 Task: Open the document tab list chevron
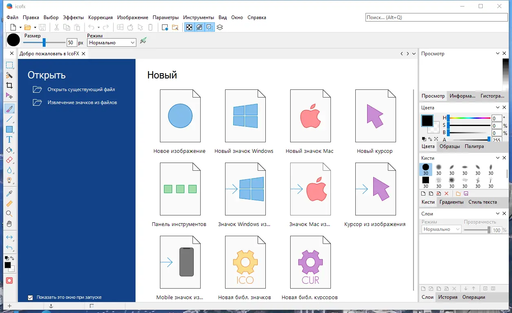click(414, 53)
